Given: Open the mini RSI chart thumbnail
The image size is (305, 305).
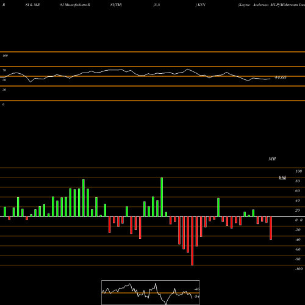Looking at the screenshot, I should pos(151,292).
